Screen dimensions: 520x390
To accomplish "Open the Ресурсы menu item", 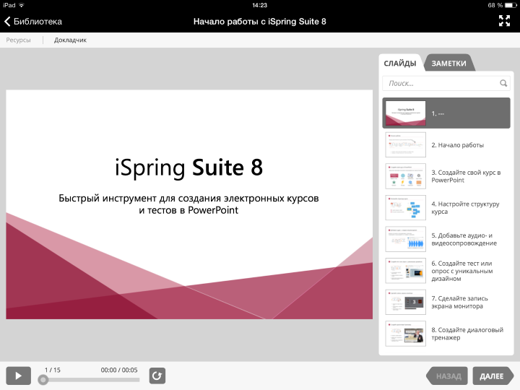I will pos(18,40).
